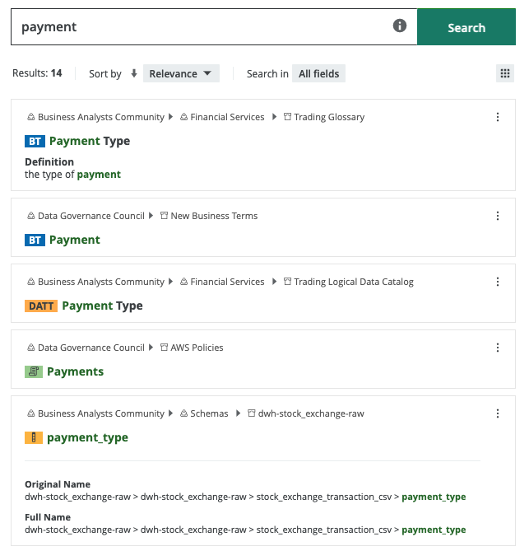This screenshot has height=551, width=529.
Task: Navigate to Trading Glossary breadcrumb
Action: [328, 117]
